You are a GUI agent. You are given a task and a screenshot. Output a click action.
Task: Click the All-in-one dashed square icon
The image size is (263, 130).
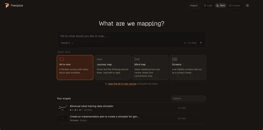62,59
